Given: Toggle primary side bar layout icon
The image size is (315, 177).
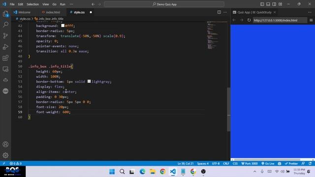Looking at the screenshot, I should [x=262, y=4].
